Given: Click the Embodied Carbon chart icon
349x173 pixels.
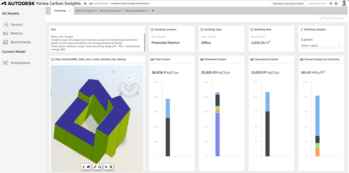Looking at the screenshot, I should click(x=202, y=59).
